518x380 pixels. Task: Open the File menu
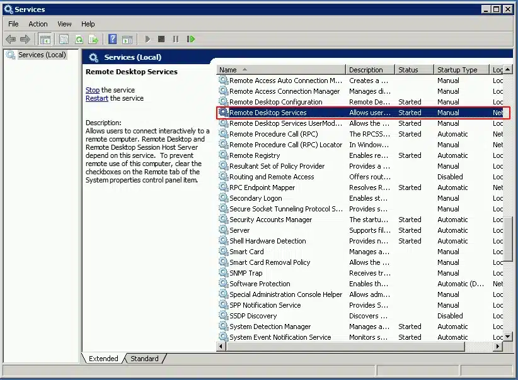click(13, 24)
